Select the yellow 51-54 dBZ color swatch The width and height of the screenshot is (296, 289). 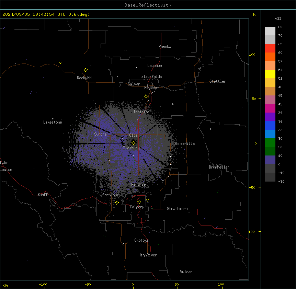coord(270,74)
